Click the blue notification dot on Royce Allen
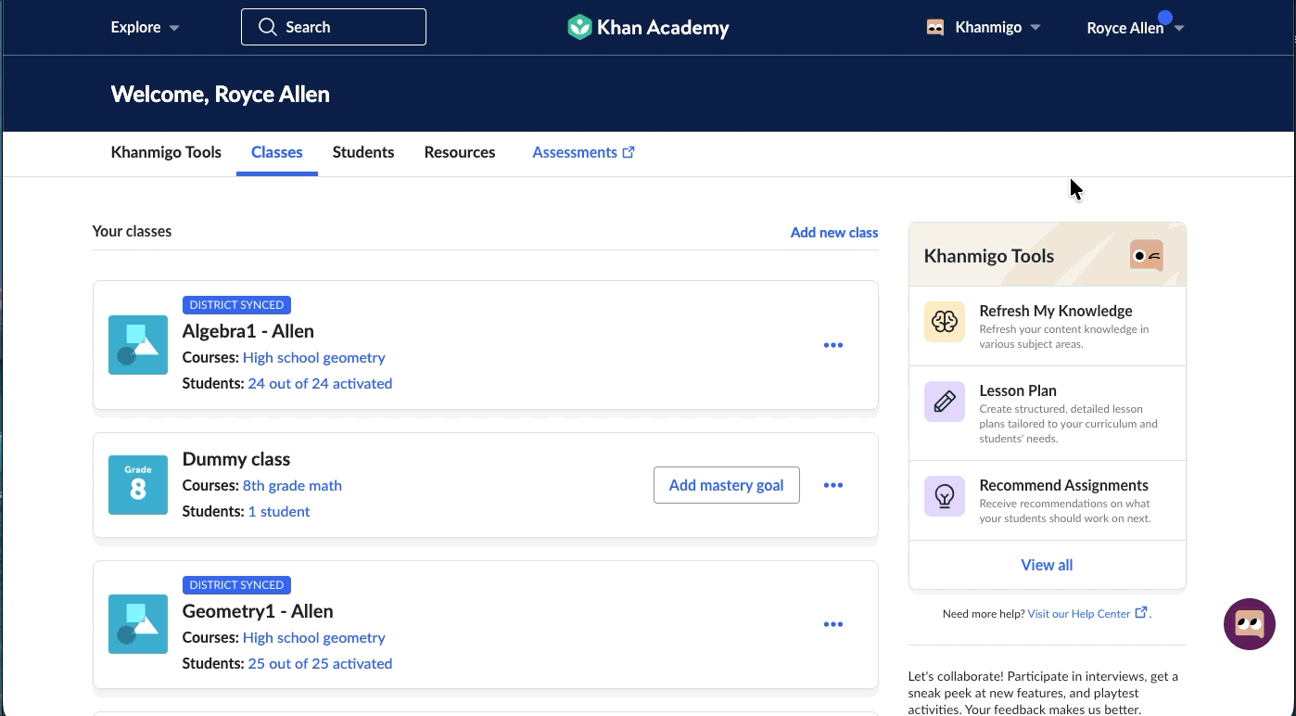 [x=1165, y=18]
